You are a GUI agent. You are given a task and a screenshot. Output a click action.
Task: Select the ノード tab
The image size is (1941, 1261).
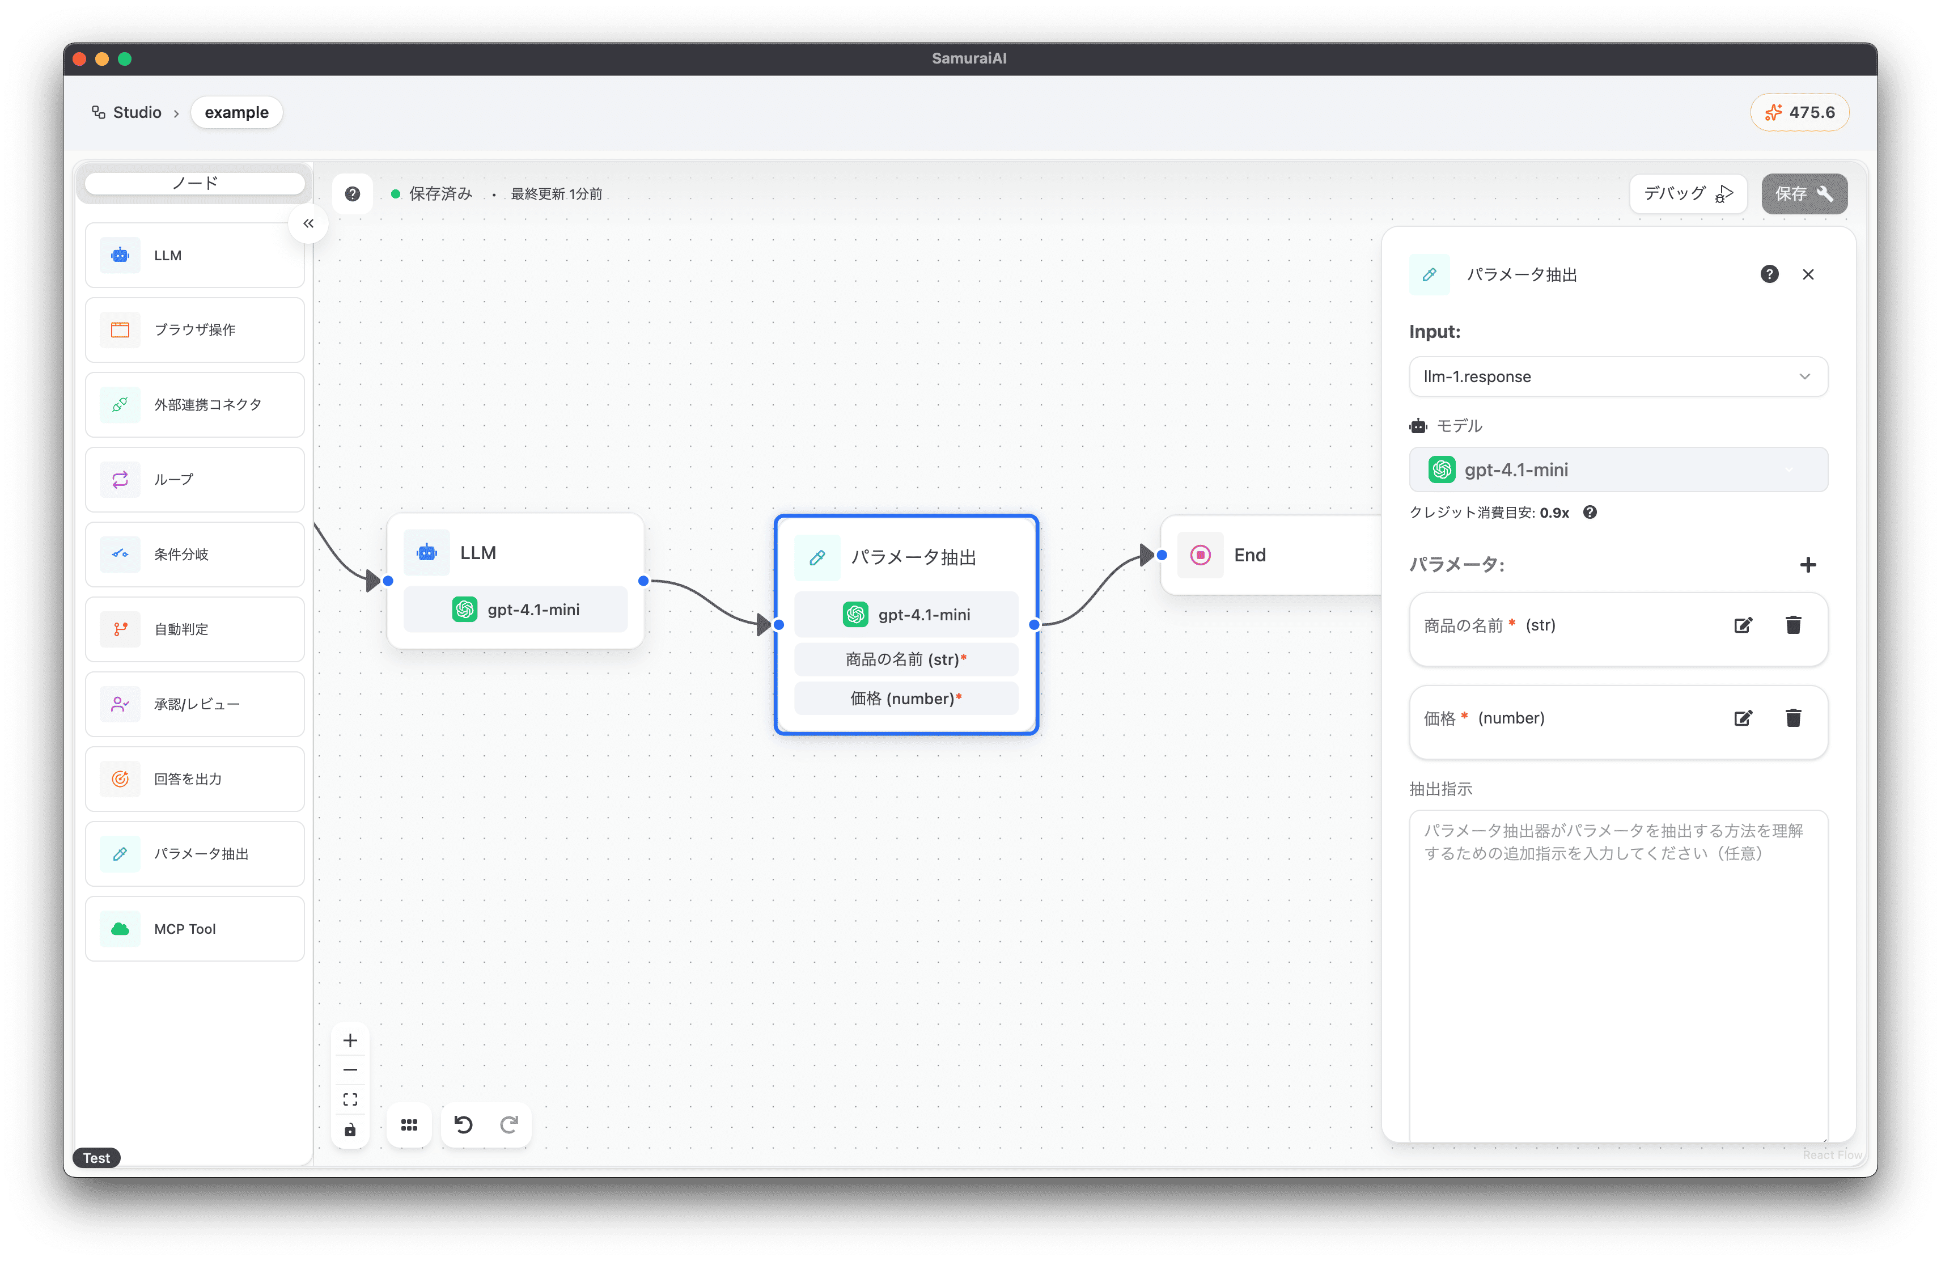pos(195,183)
